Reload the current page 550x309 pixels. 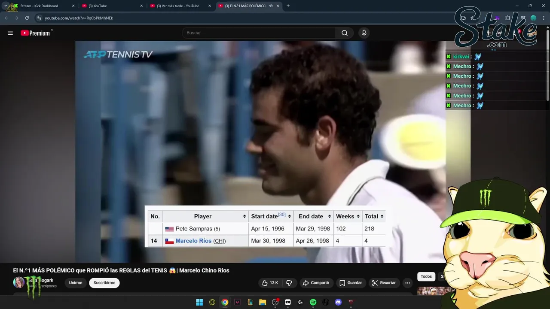(x=27, y=18)
